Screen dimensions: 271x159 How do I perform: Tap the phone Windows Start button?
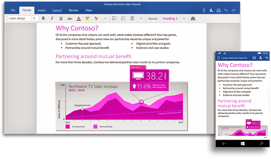243,143
